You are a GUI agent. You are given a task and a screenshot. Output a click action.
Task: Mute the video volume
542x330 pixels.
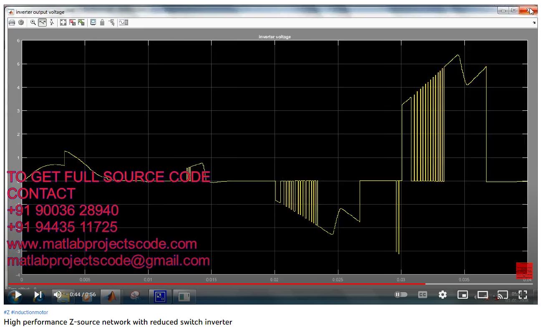click(x=58, y=295)
